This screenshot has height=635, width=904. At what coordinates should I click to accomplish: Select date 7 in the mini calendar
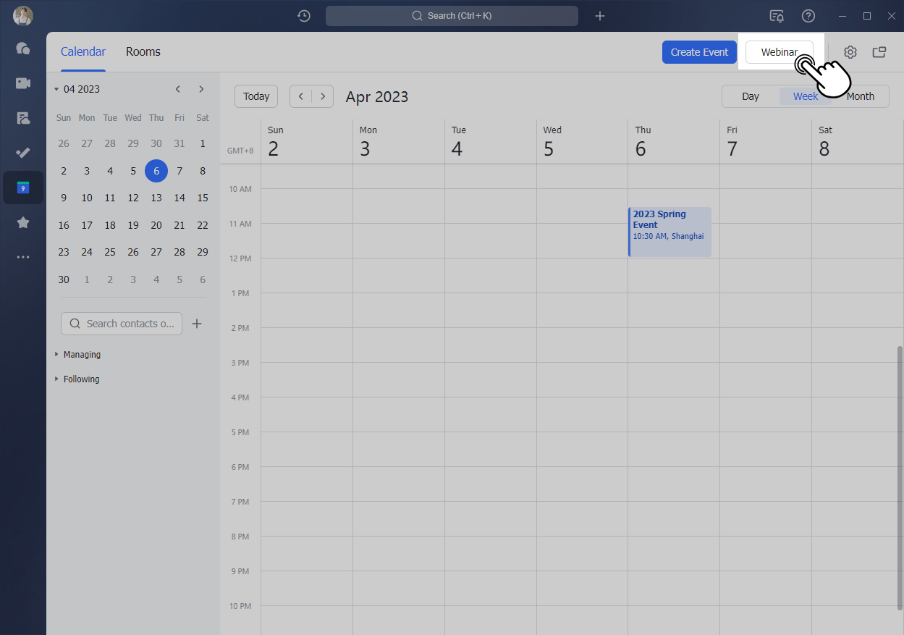point(179,171)
